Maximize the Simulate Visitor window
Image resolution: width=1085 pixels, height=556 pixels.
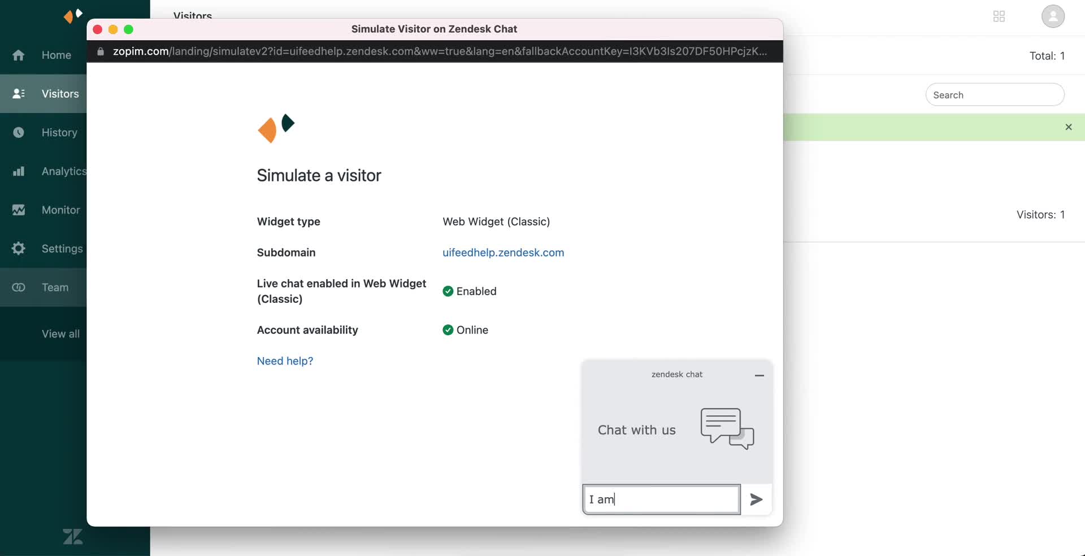click(128, 29)
